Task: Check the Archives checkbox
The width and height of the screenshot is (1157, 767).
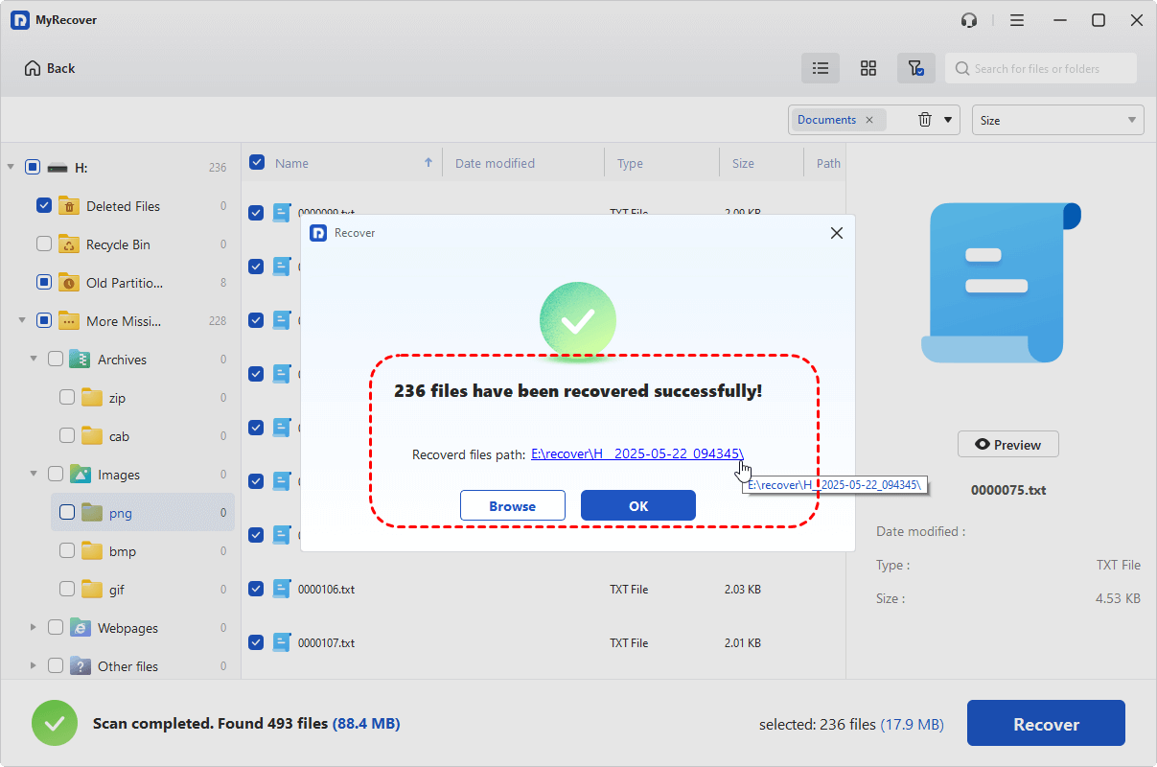Action: pyautogui.click(x=56, y=359)
